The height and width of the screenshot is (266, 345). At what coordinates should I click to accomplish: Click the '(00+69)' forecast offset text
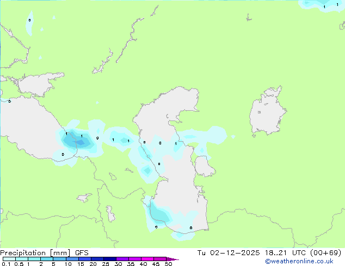325,253
